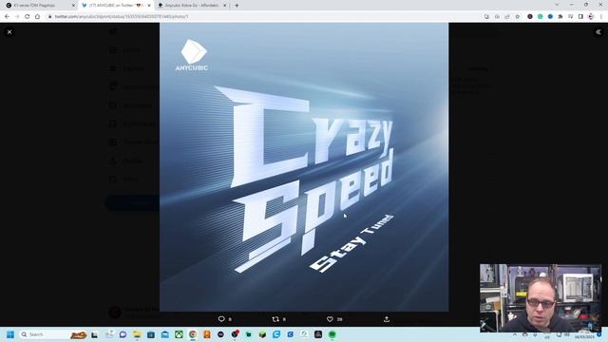Switch to the Anycubic Kobra Go tab
Viewport: 608px width, 342px height.
point(192,6)
